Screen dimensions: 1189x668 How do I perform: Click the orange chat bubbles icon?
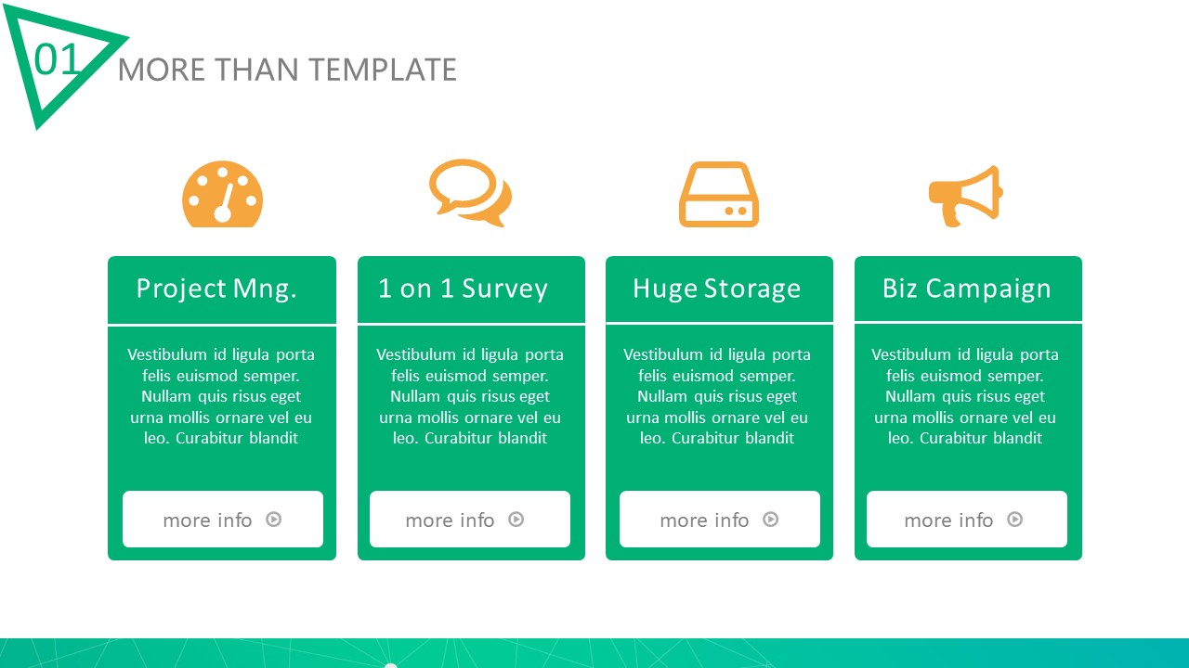coord(470,192)
